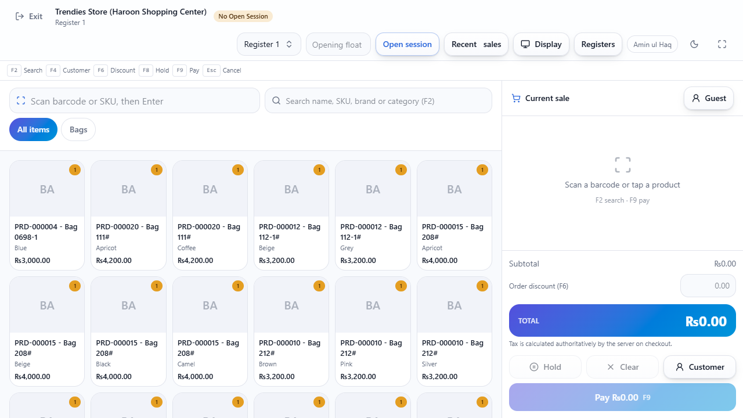
Task: Click the shopping cart icon beside Current sale
Action: (x=516, y=98)
